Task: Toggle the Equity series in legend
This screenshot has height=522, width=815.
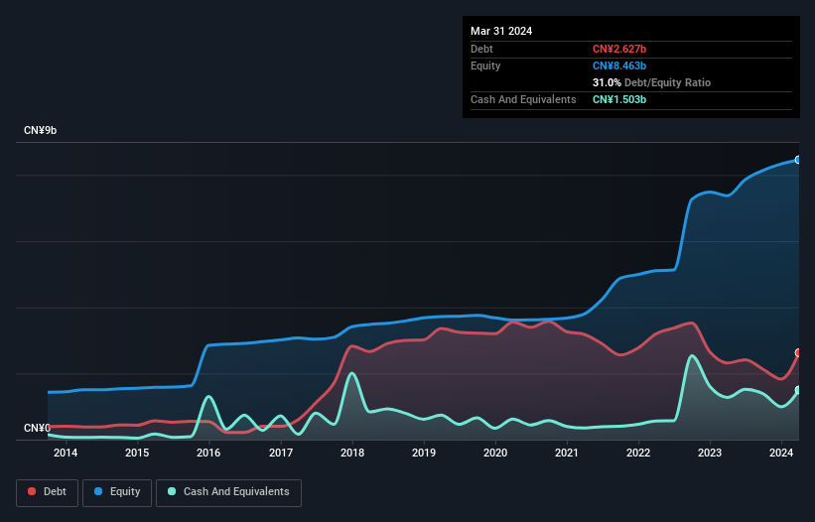Action: tap(117, 492)
